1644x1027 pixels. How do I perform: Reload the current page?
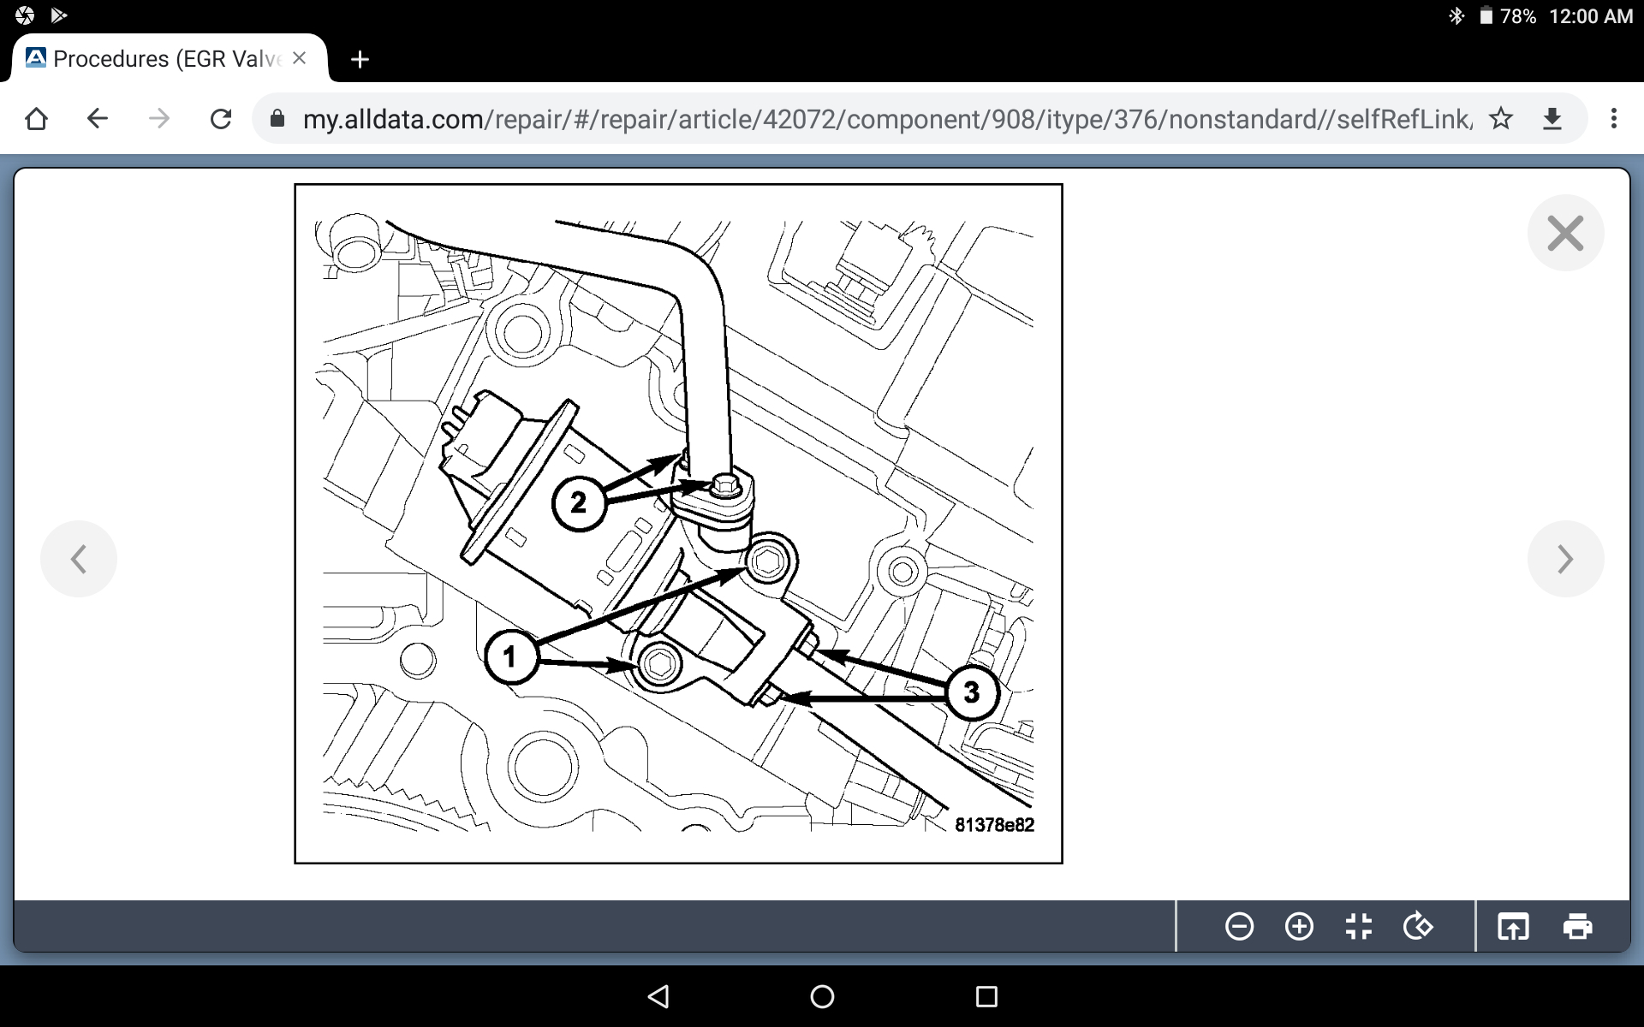coord(221,118)
